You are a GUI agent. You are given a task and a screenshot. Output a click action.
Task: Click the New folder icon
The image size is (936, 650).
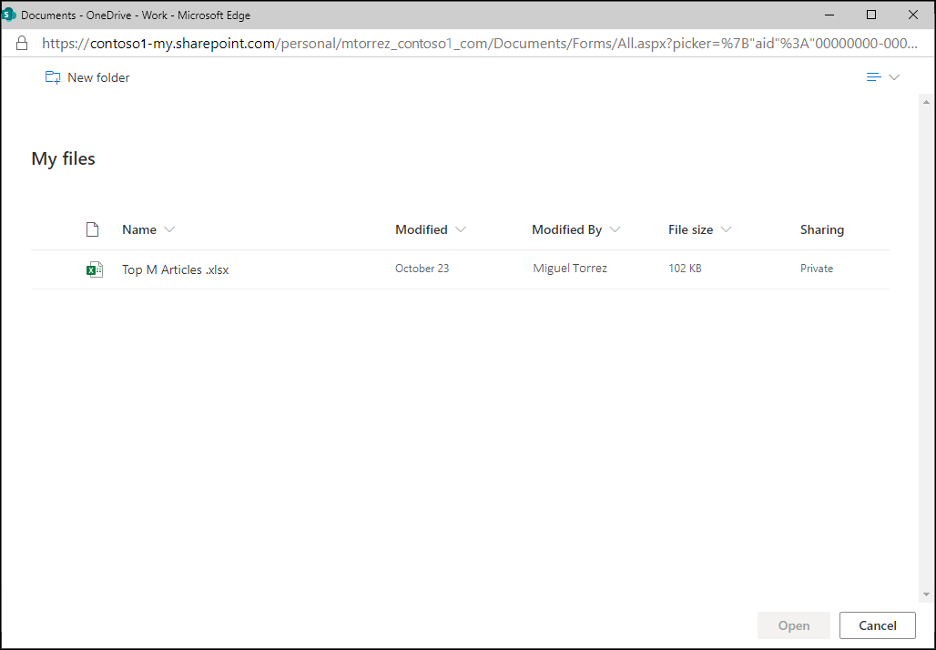coord(53,77)
